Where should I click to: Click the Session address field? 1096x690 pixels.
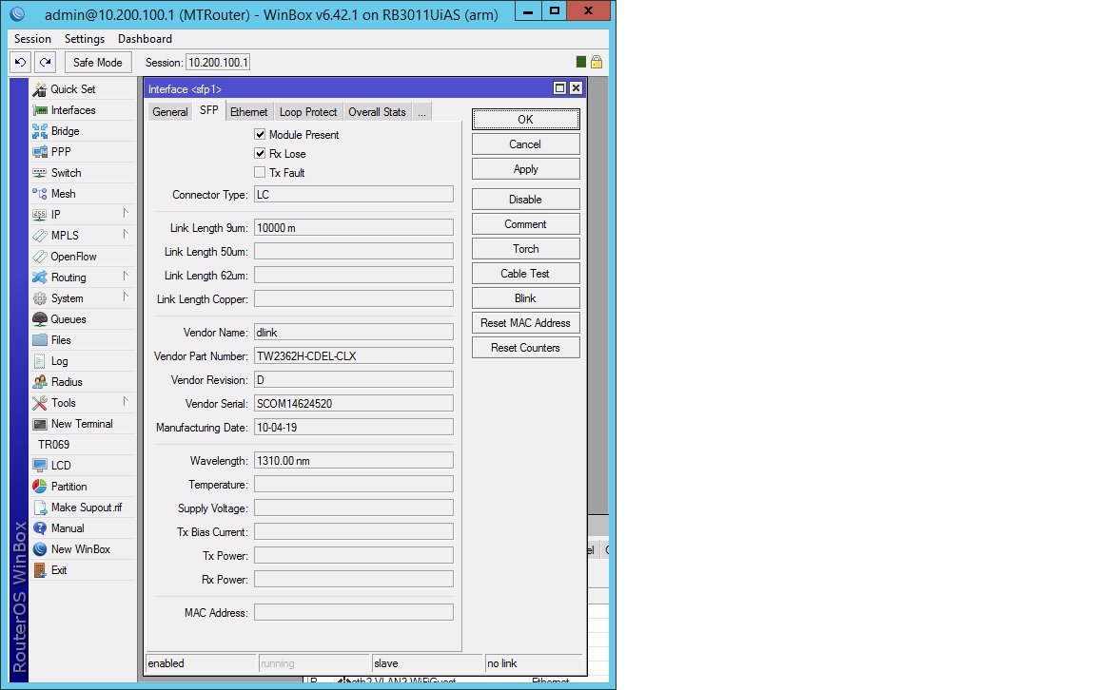tap(217, 62)
